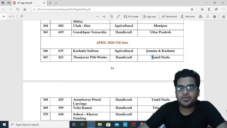This screenshot has width=227, height=128.
Task: Close the GI Tags list.pdf tab
Action: (x=44, y=3)
